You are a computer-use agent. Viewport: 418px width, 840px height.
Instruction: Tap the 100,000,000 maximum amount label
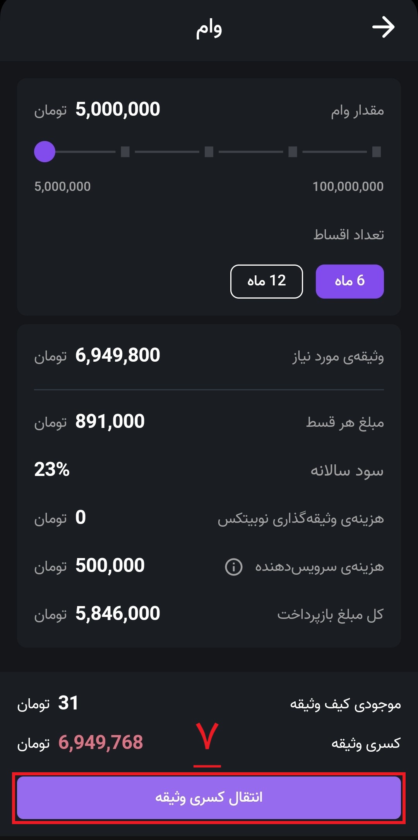pos(348,187)
